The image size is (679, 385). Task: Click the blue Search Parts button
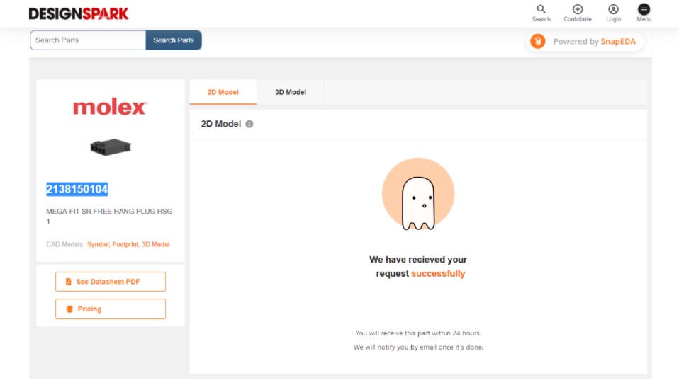174,40
